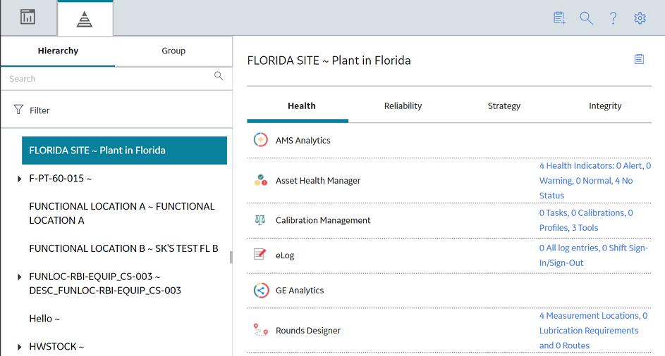Viewport: 665px width, 356px height.
Task: Open the Integrity tab
Action: (x=605, y=106)
